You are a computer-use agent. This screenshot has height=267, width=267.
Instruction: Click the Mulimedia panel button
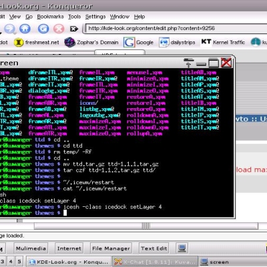[31, 248]
